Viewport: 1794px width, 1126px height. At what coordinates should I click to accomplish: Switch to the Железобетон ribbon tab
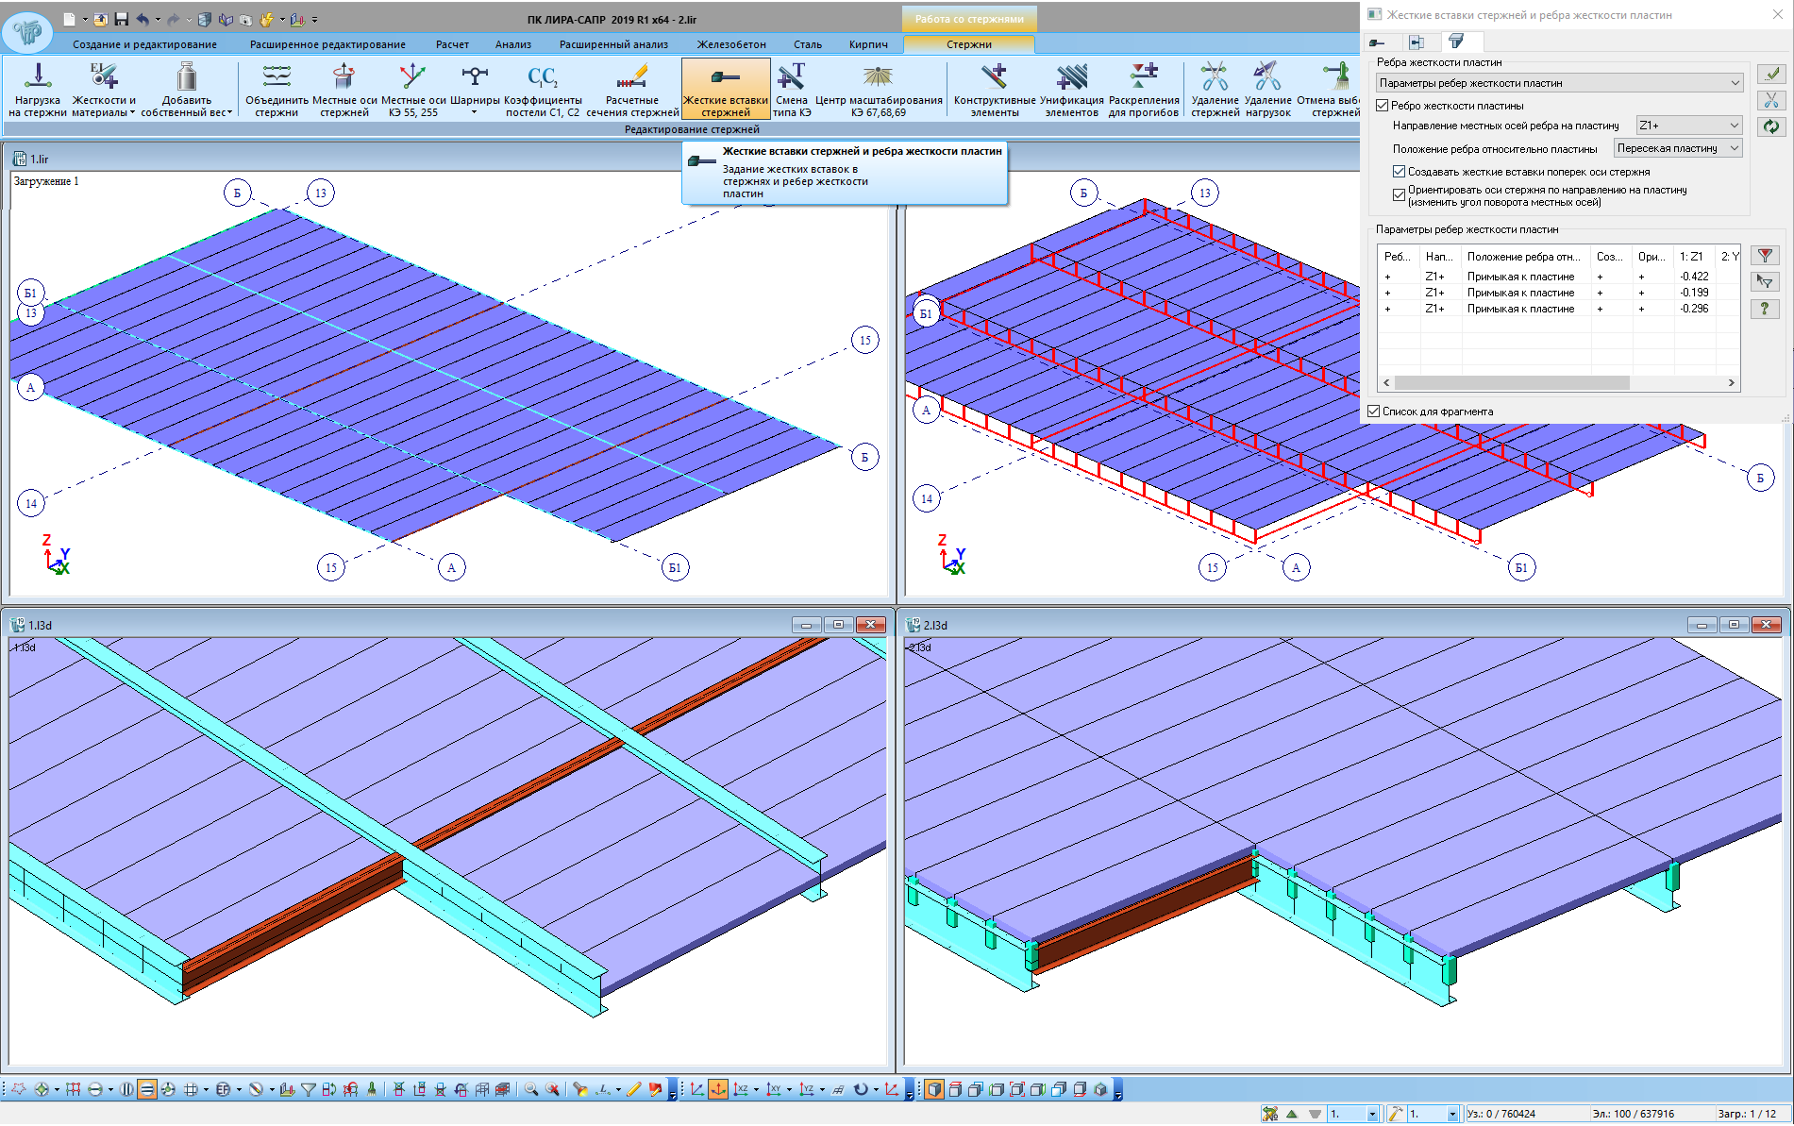731,44
